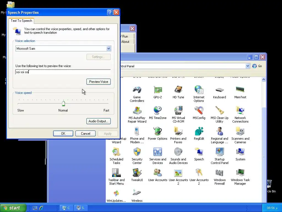Open Phone and Modem options

[137, 135]
